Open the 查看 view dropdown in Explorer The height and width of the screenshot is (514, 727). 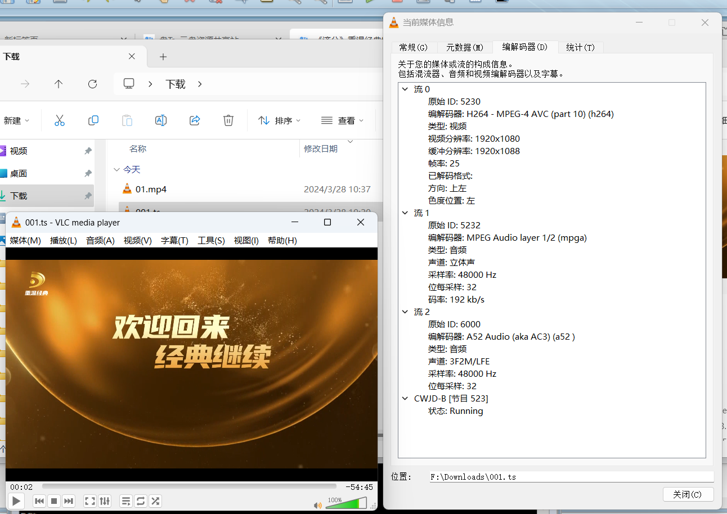[x=342, y=120]
